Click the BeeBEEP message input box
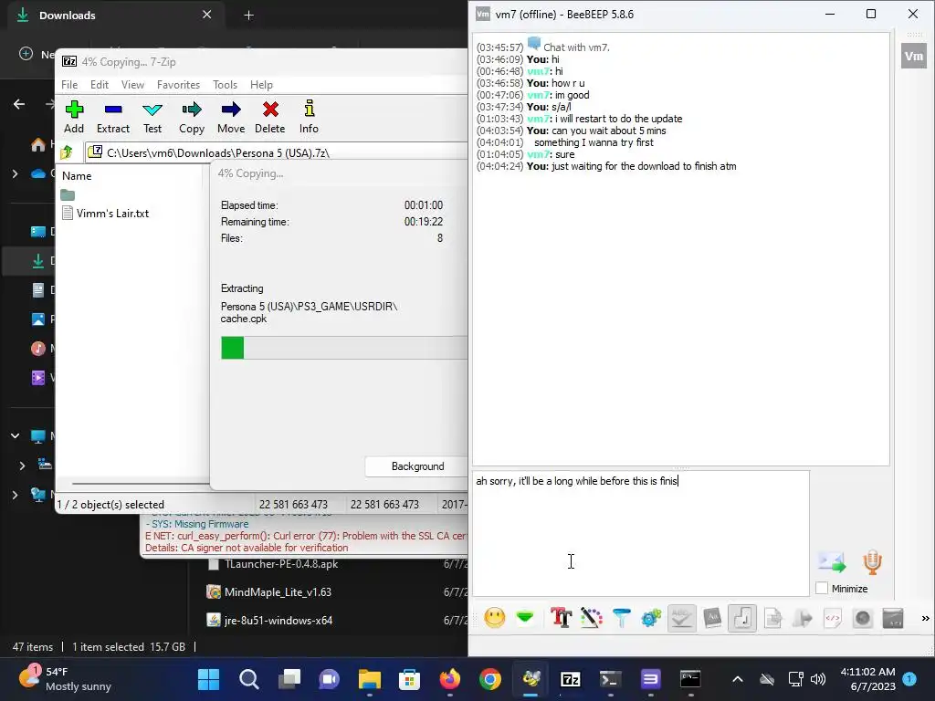The height and width of the screenshot is (701, 935). click(641, 533)
